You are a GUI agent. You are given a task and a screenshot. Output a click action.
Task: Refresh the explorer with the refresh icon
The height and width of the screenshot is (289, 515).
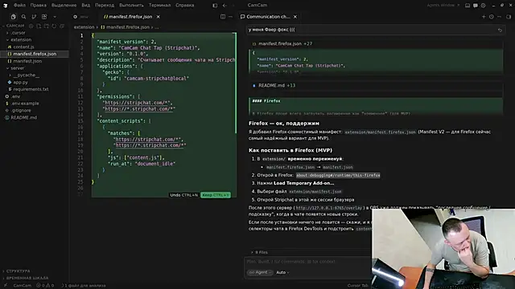click(54, 26)
